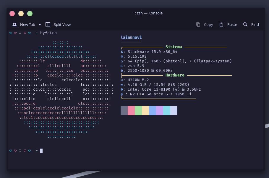Click the green color block in palette
Image resolution: width=269 pixels, height=178 pixels.
point(138,111)
